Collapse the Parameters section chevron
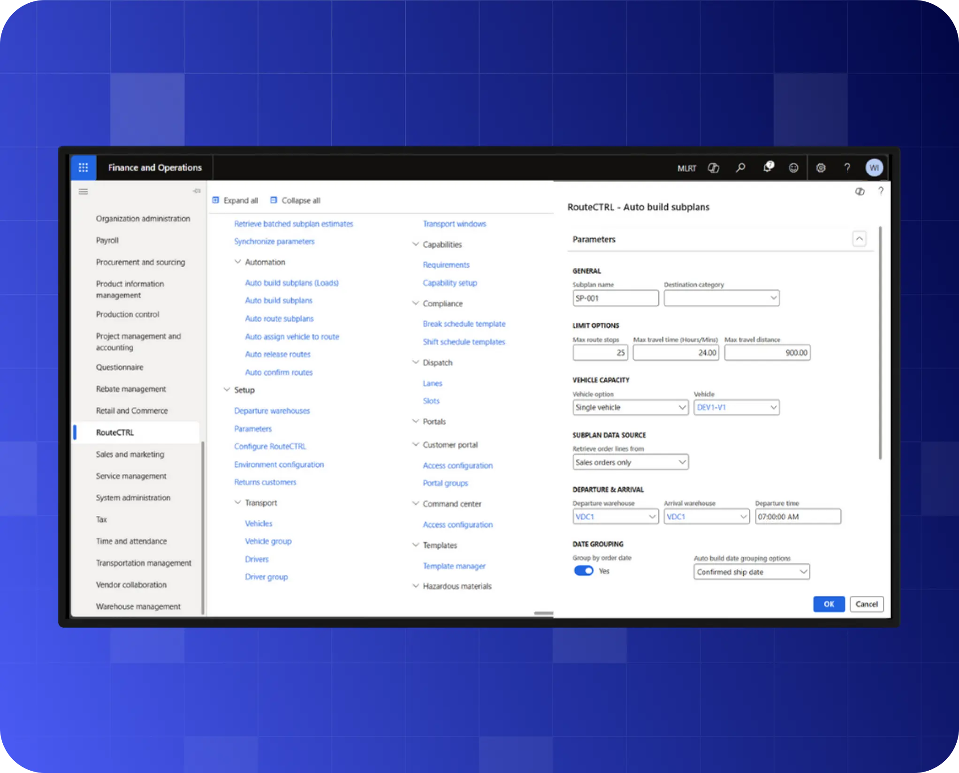This screenshot has width=959, height=773. [x=859, y=239]
